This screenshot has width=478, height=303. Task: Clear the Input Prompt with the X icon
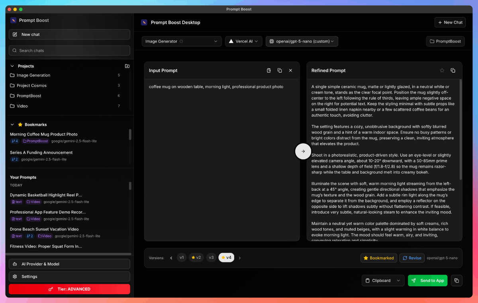coord(290,70)
